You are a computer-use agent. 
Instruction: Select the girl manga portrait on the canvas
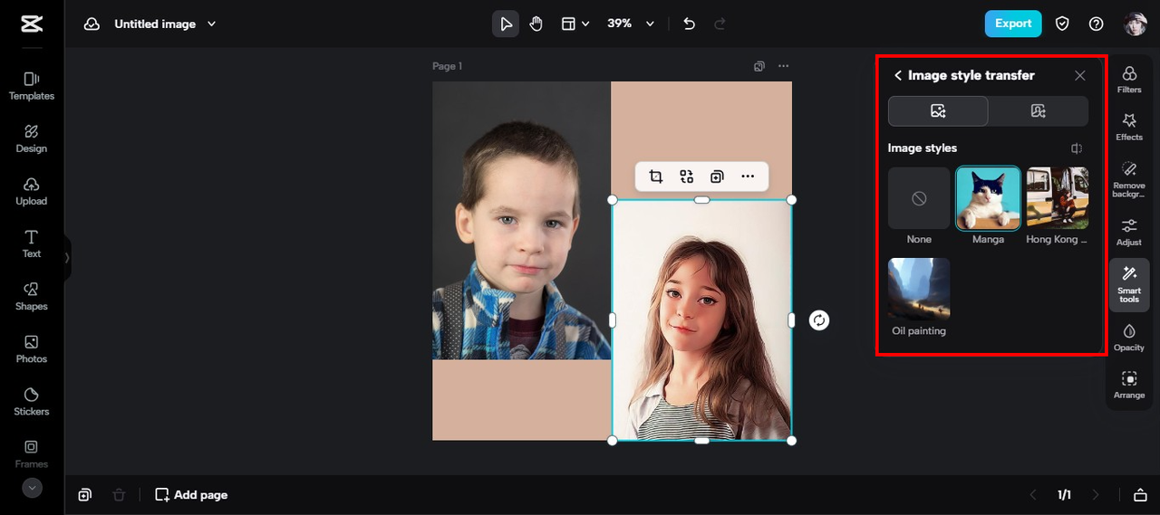[x=701, y=319]
